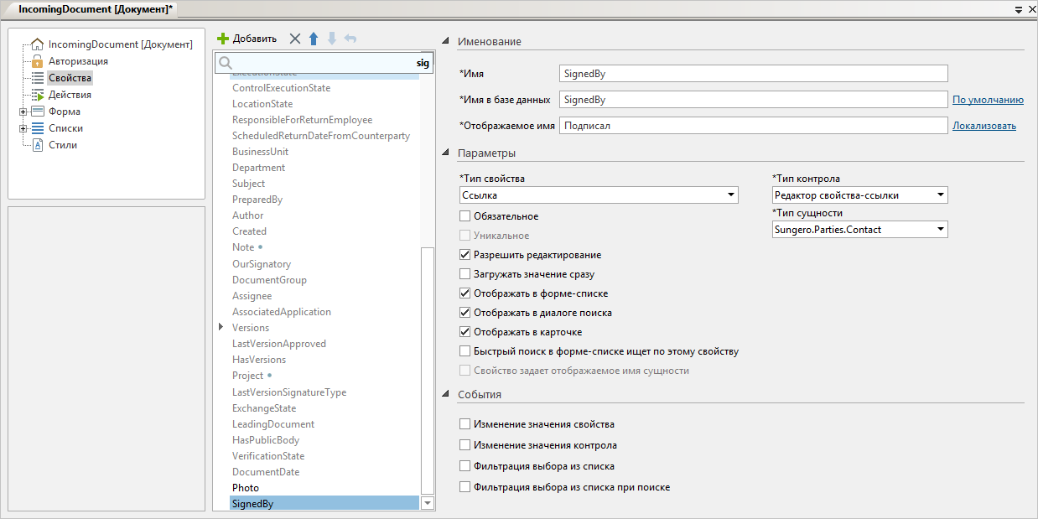Expand the Форма tree node
1038x519 pixels.
click(23, 112)
